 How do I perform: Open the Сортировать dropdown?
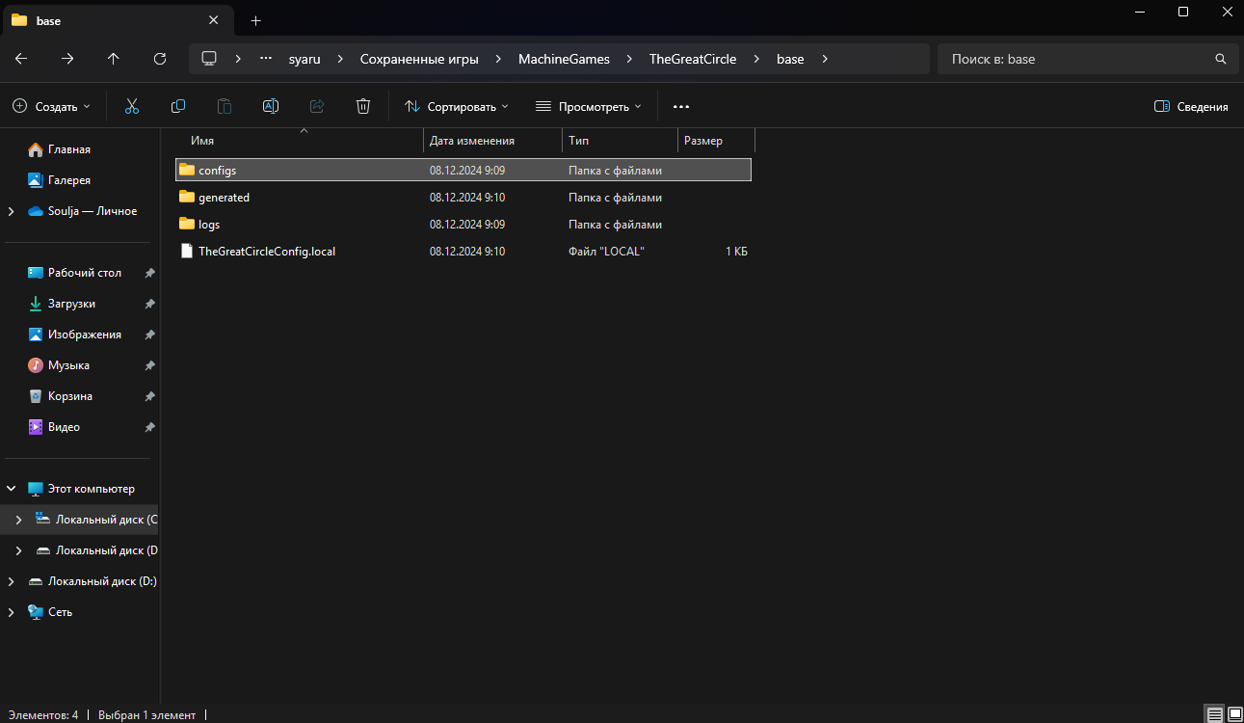[457, 107]
